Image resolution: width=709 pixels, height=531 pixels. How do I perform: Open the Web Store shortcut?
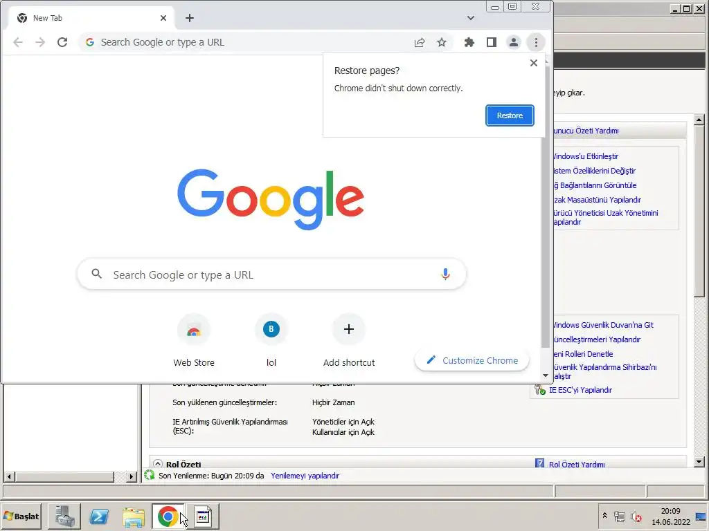point(194,341)
